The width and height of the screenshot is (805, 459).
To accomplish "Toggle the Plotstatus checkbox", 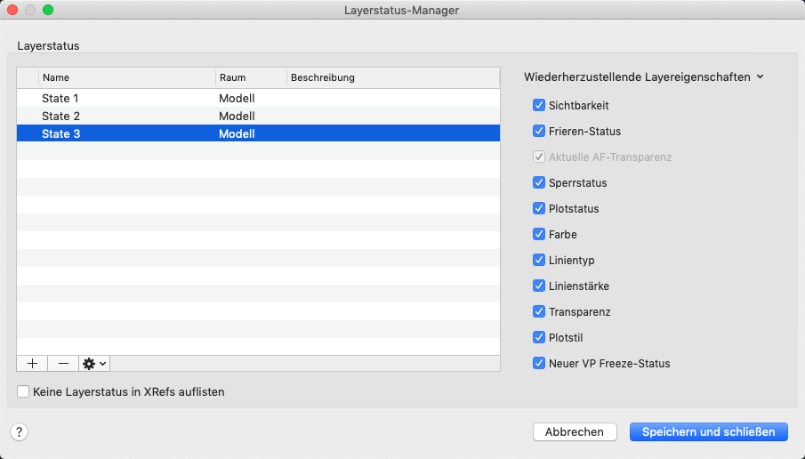I will click(538, 208).
